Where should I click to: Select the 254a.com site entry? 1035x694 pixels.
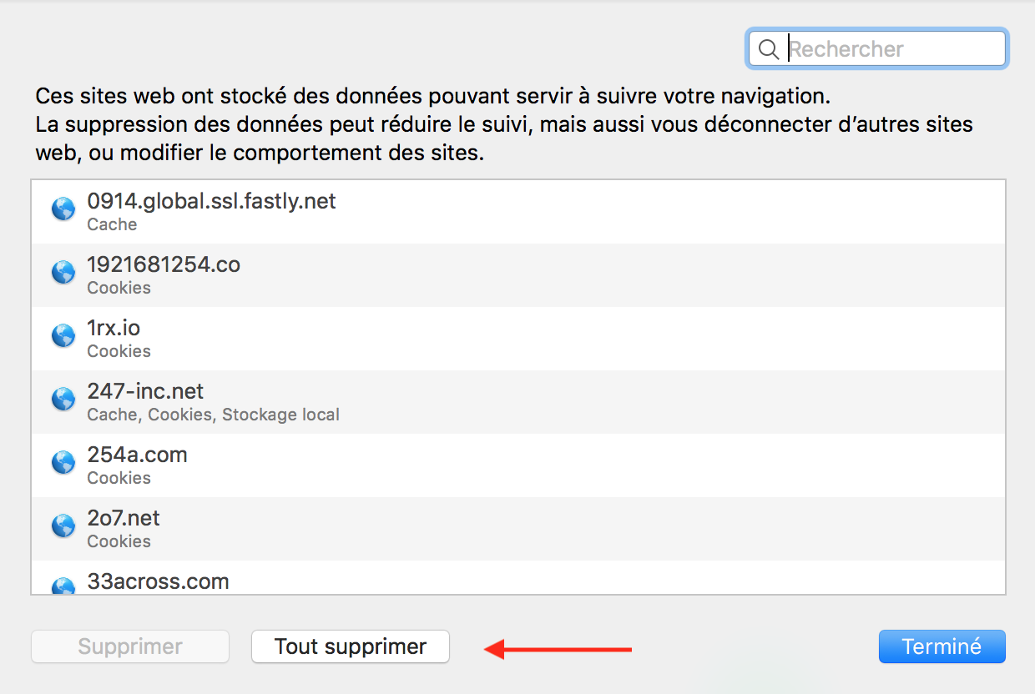coord(518,465)
